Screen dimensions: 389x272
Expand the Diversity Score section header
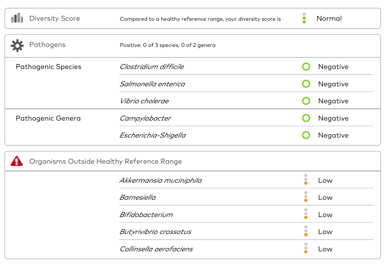pos(193,18)
